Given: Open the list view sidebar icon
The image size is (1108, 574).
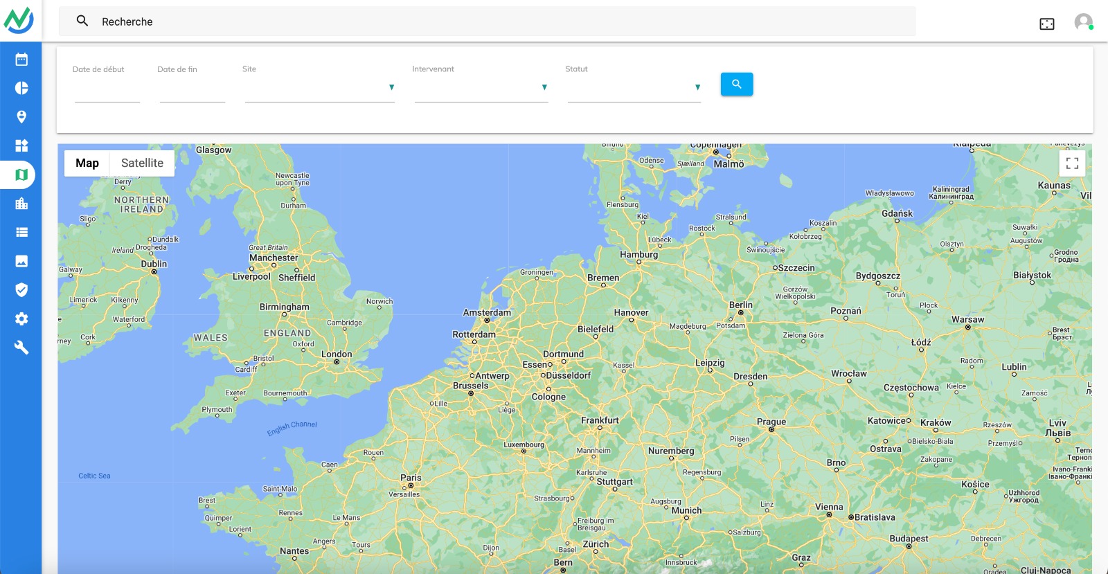Looking at the screenshot, I should tap(21, 233).
